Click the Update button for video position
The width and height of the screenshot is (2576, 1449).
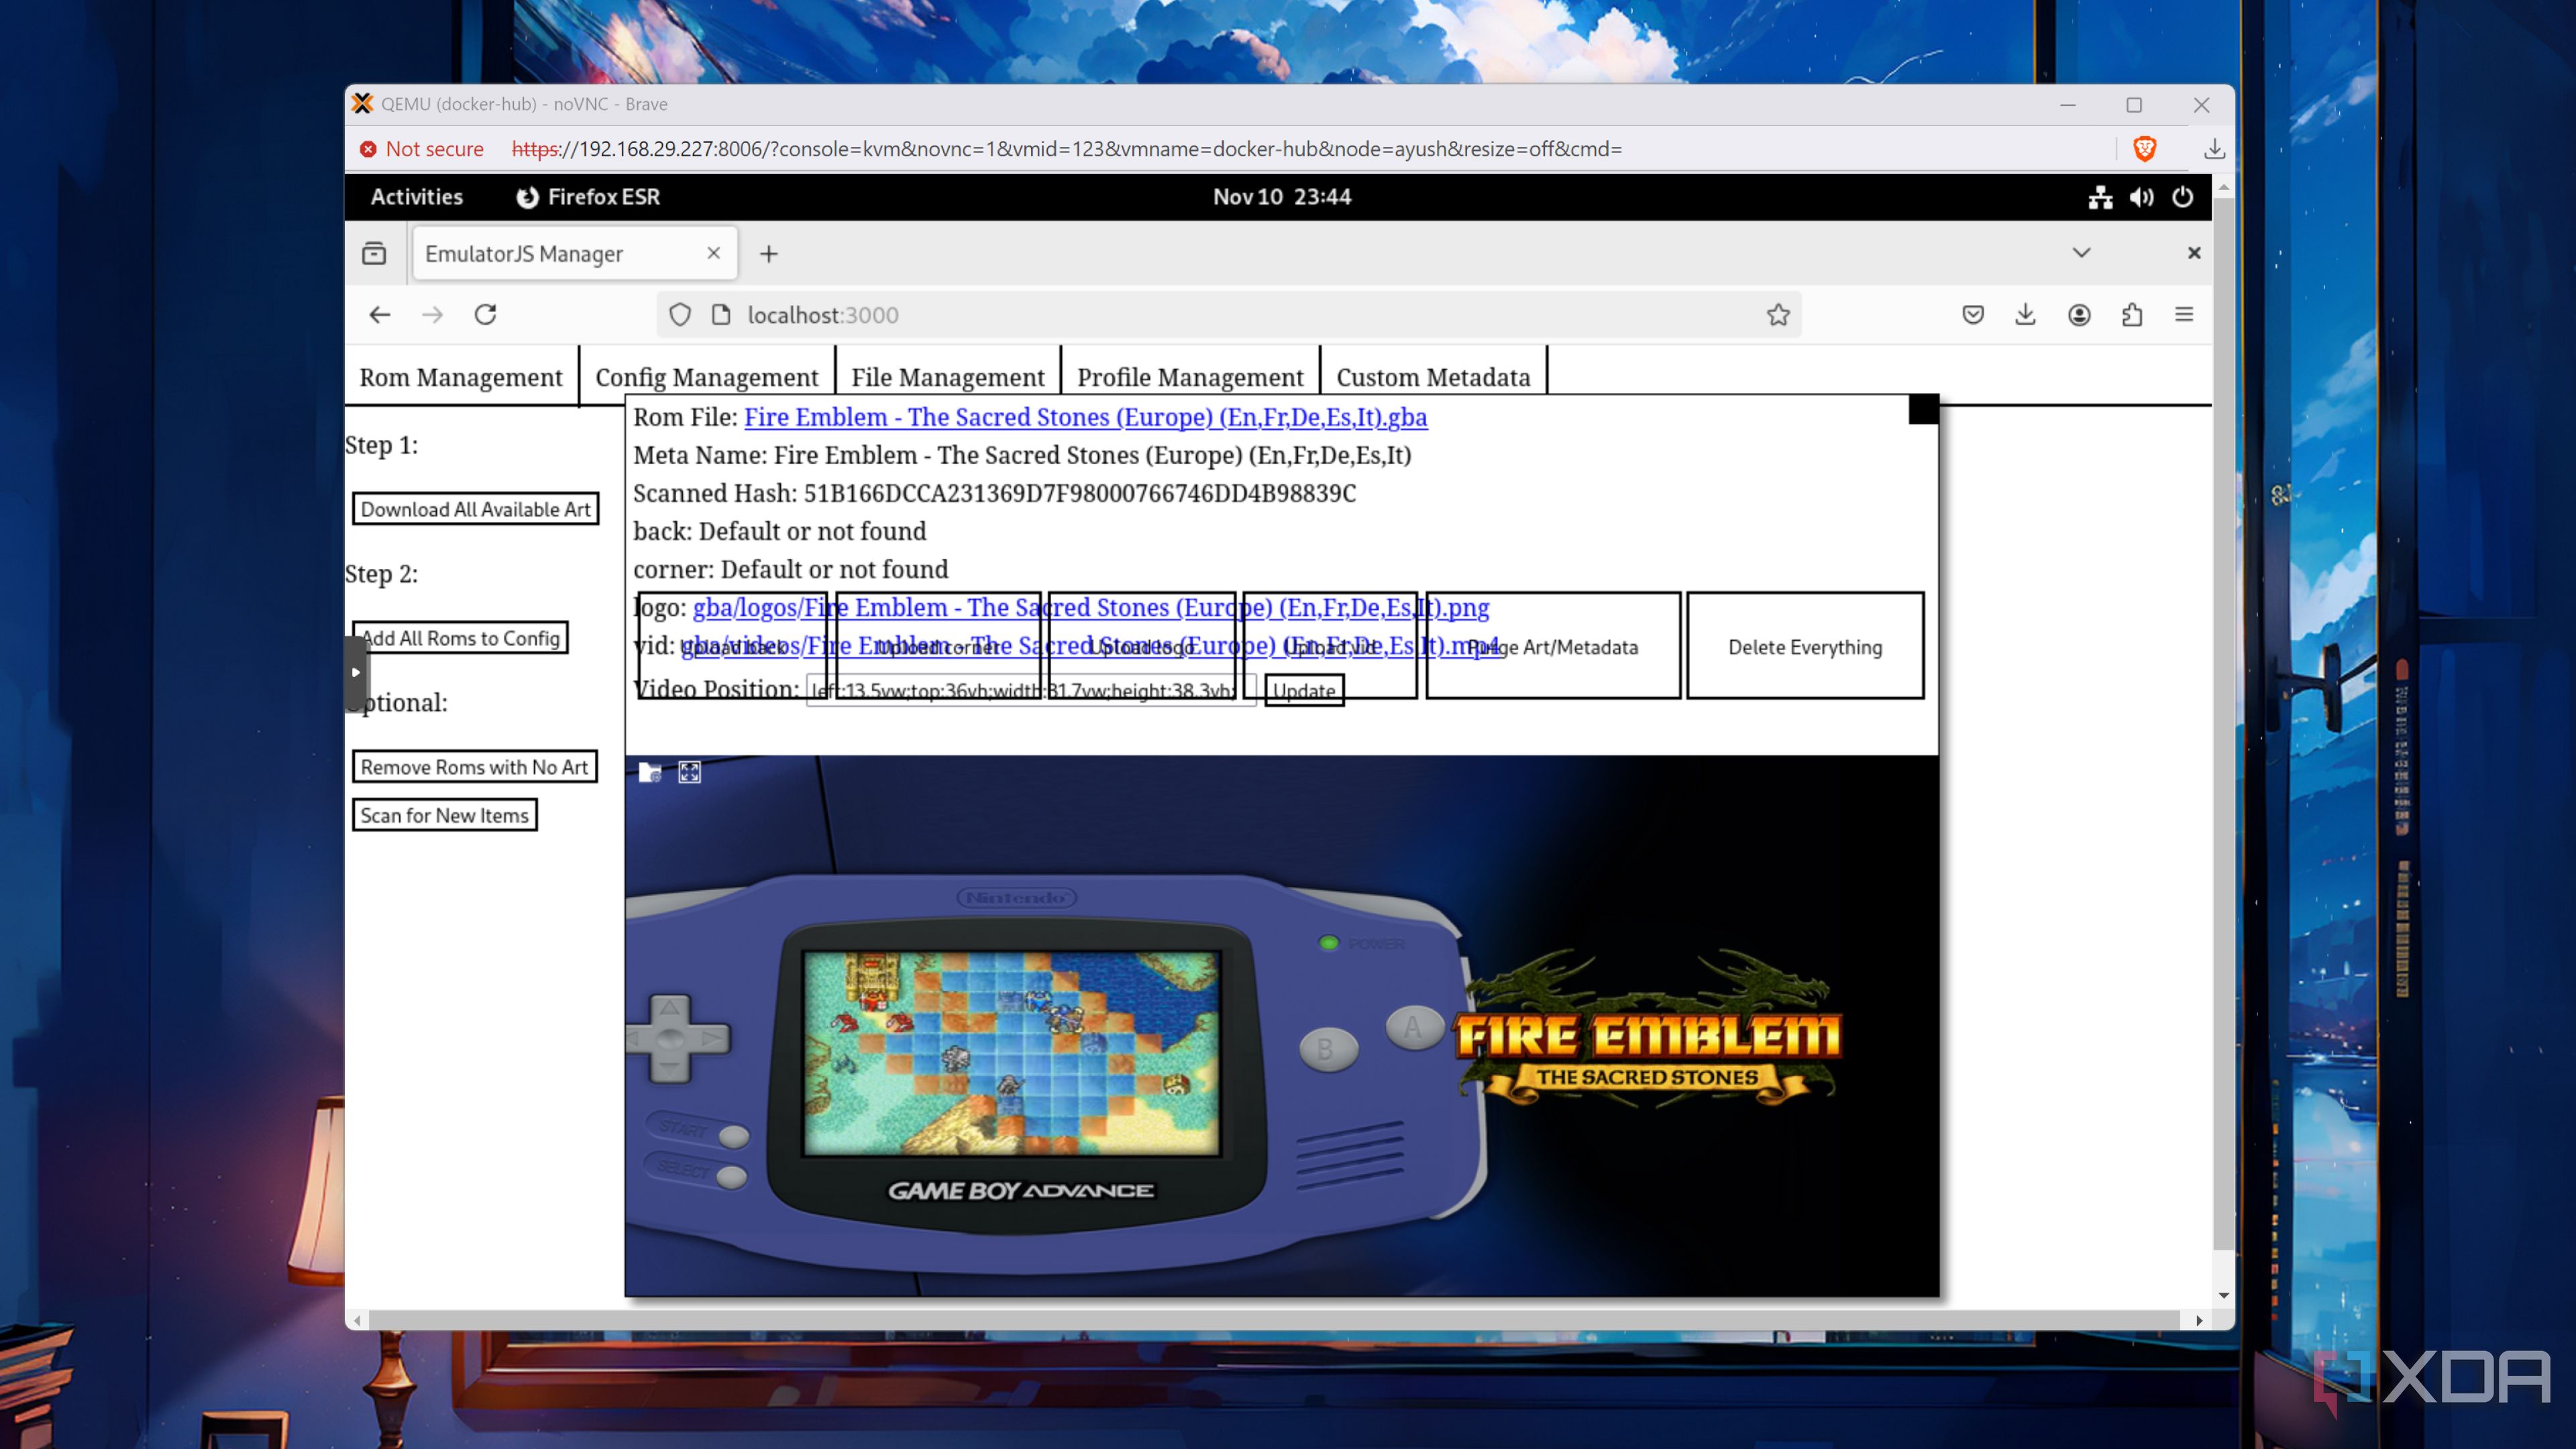(1304, 690)
